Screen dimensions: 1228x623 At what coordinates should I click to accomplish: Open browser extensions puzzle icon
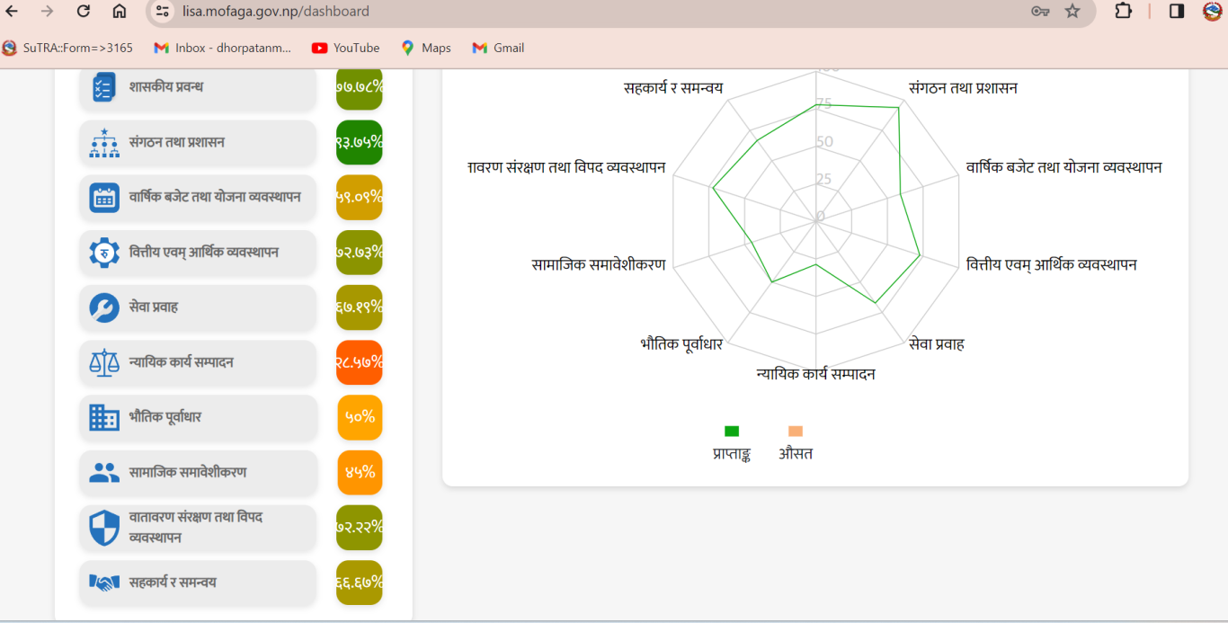tap(1123, 11)
